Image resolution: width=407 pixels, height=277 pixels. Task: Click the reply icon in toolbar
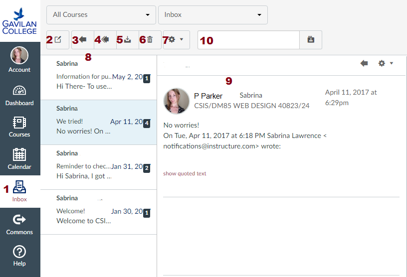pos(83,40)
